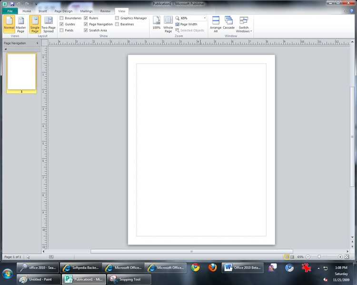357x285 pixels.
Task: Toggle the Page Navigation checkbox
Action: [86, 24]
